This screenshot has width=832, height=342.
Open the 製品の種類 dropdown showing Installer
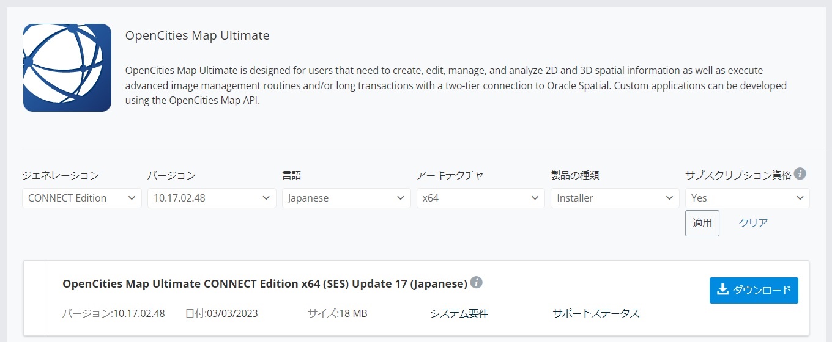615,198
